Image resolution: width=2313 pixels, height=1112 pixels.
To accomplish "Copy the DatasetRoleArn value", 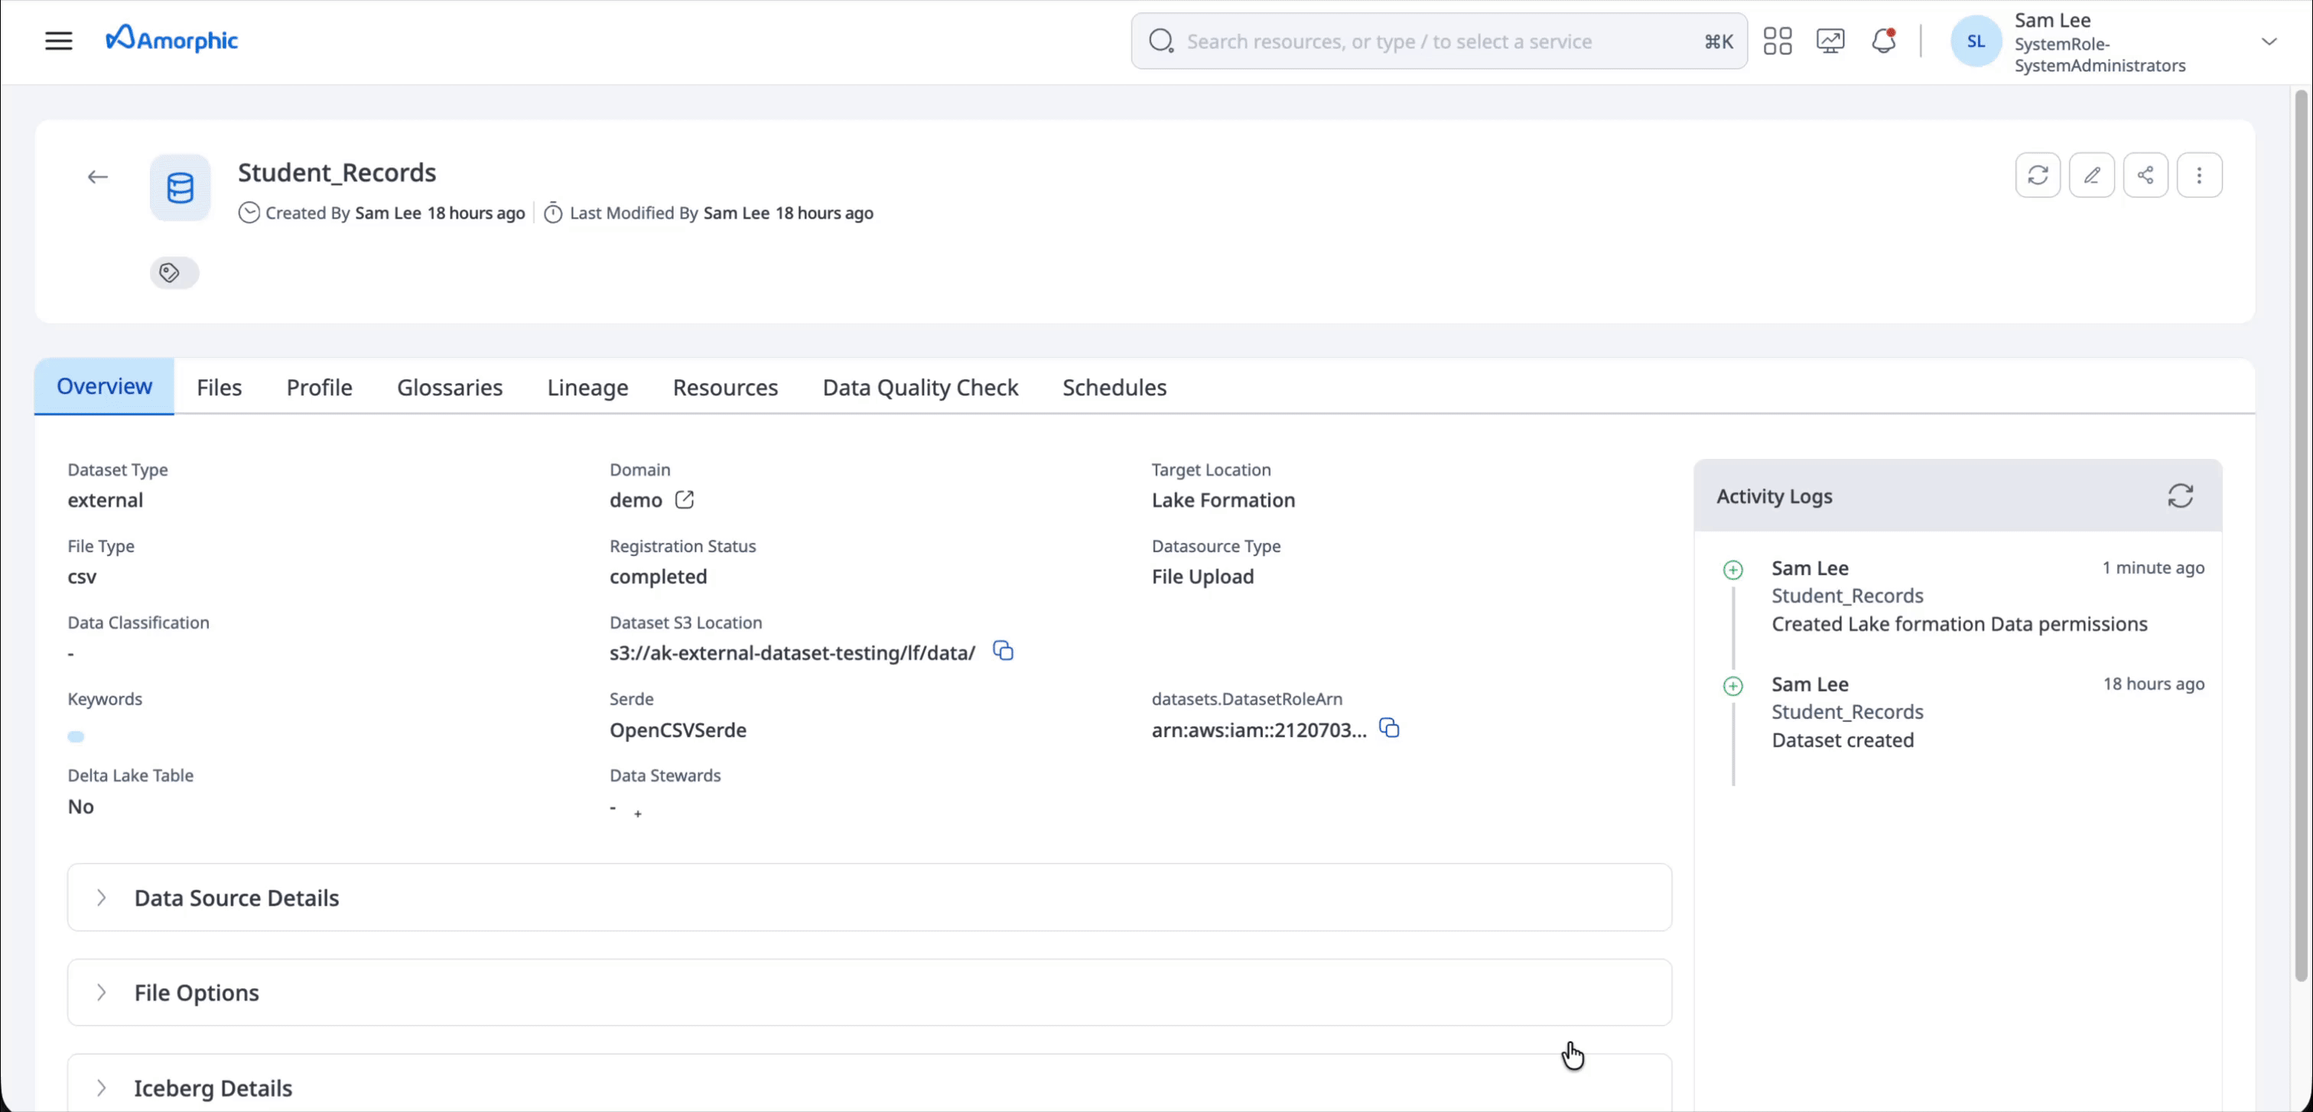I will pyautogui.click(x=1389, y=728).
